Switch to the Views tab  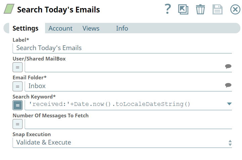click(91, 28)
